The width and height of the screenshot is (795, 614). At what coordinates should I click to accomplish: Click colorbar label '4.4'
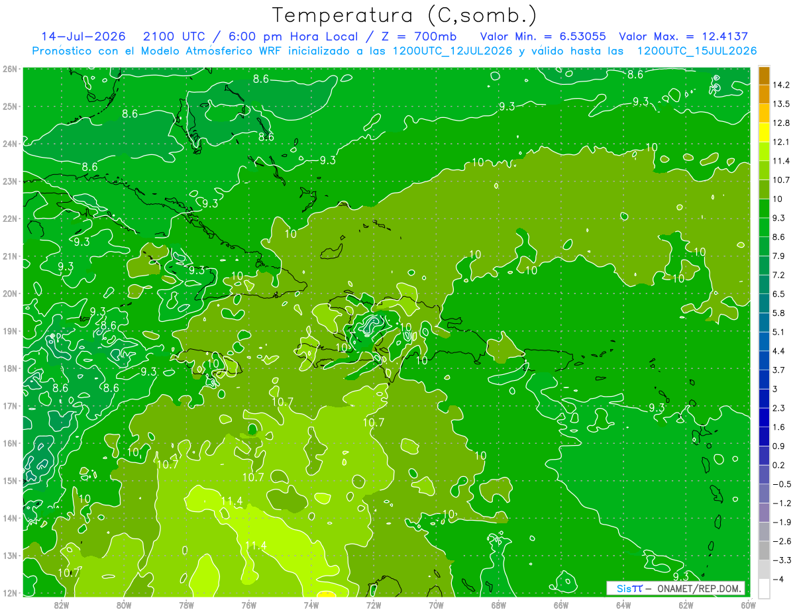780,351
